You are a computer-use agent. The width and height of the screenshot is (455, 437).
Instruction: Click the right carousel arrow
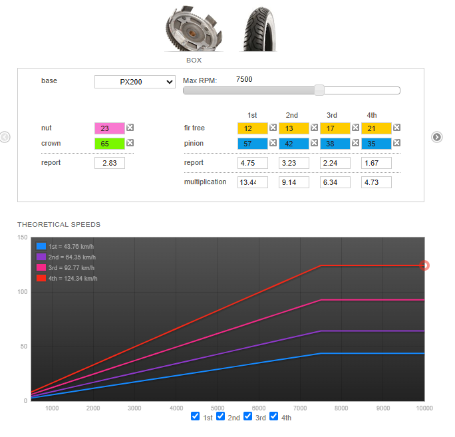click(436, 137)
